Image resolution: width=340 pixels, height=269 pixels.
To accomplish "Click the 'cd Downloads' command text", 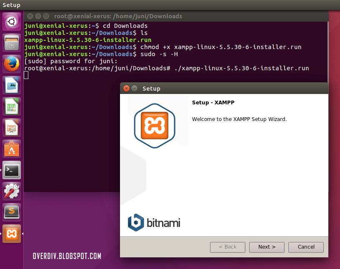I will [x=125, y=26].
